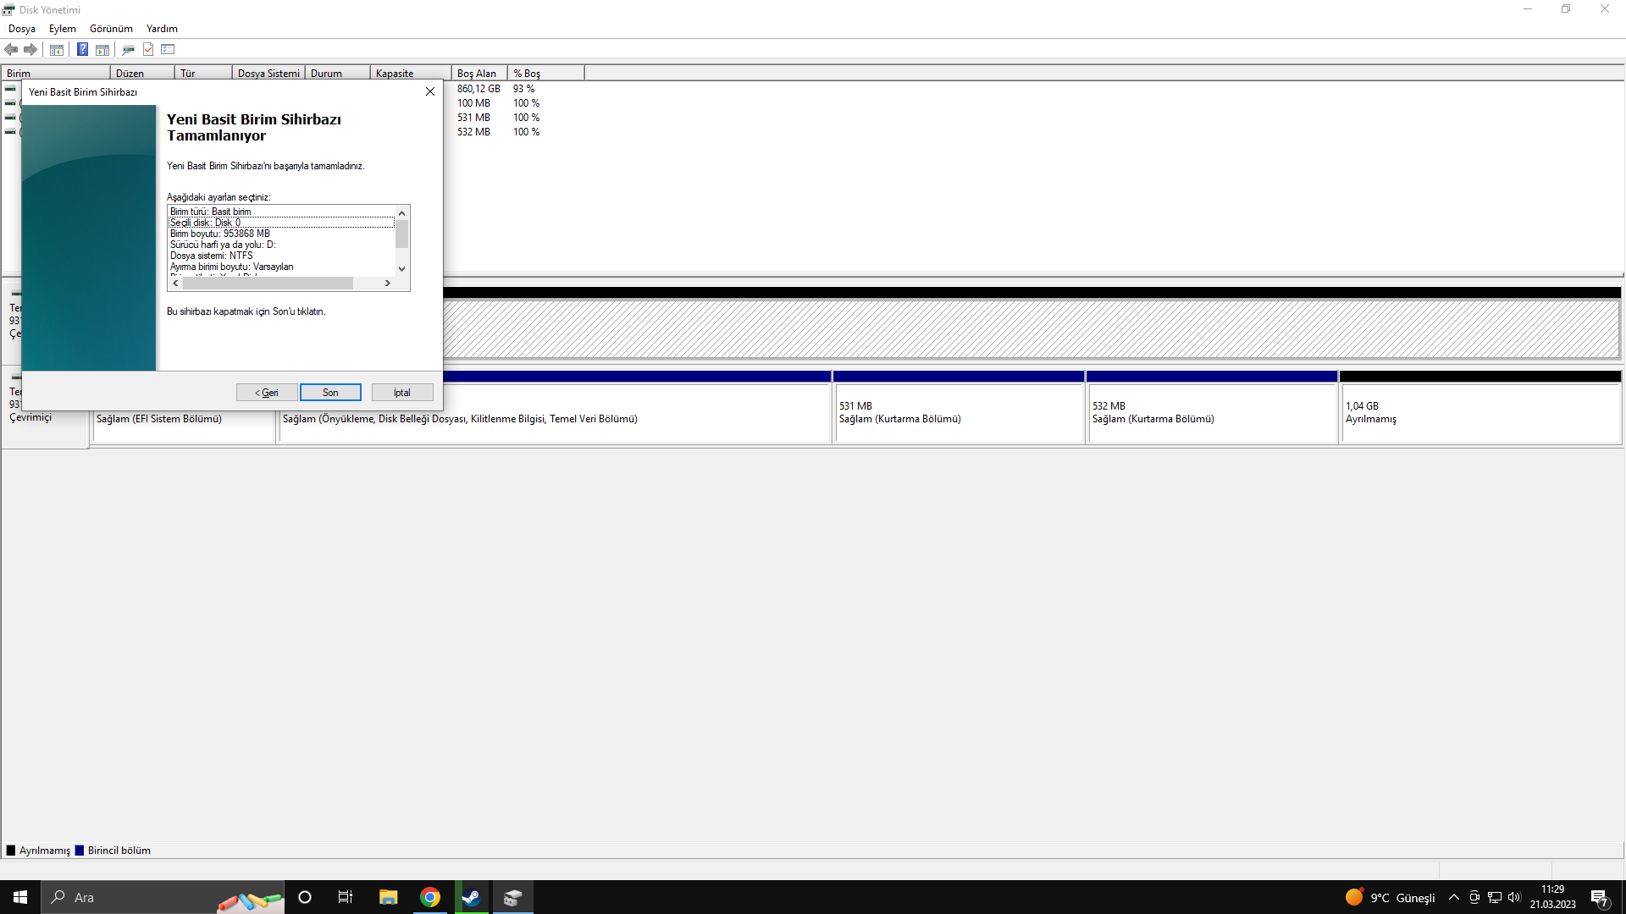This screenshot has height=914, width=1626.
Task: Open the Görünüm menu
Action: (111, 28)
